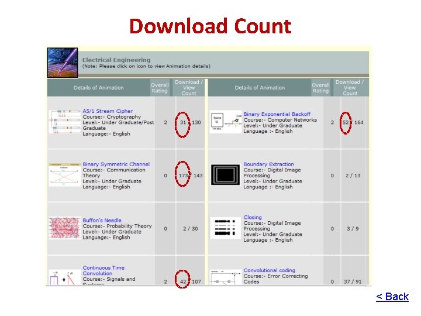Click the A5/1 Stream Cipher thumbnail

coord(65,122)
